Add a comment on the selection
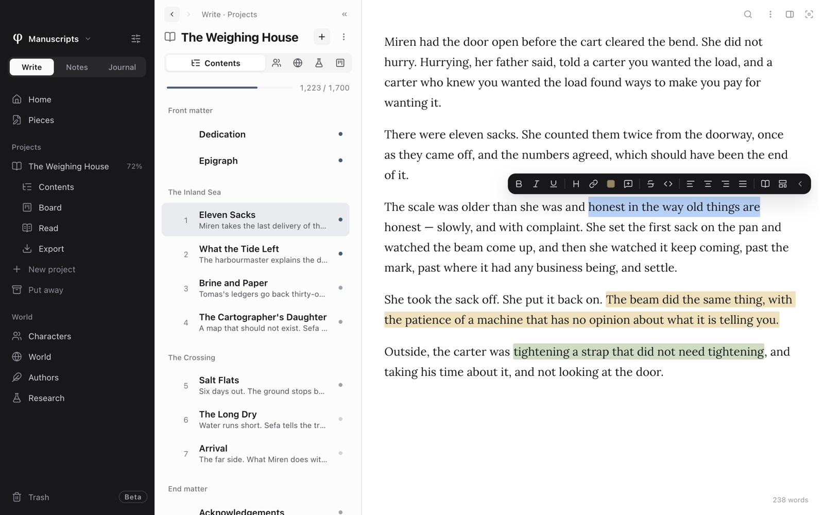Screen dimensions: 824x515 pos(628,184)
